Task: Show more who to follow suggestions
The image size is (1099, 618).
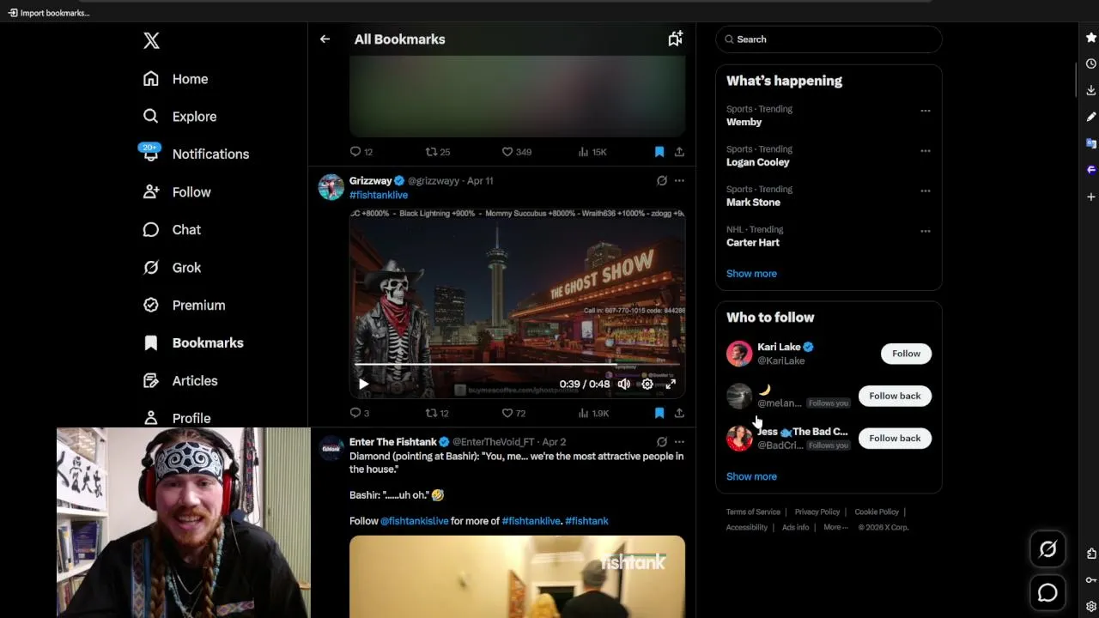Action: coord(751,476)
